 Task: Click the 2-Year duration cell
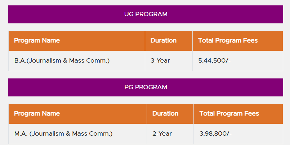[162, 134]
